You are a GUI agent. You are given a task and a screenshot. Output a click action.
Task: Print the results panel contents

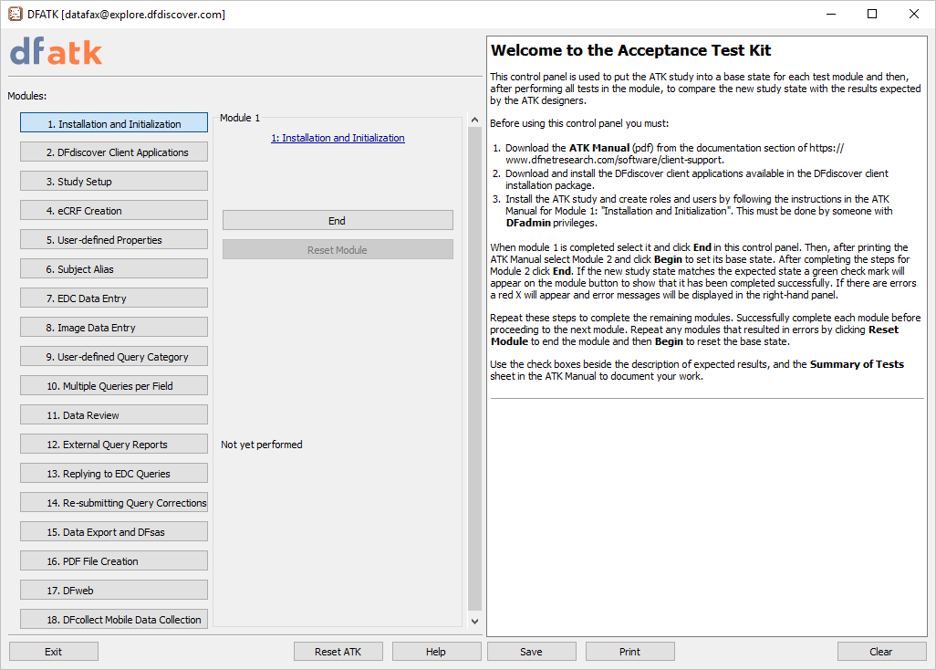click(x=629, y=652)
